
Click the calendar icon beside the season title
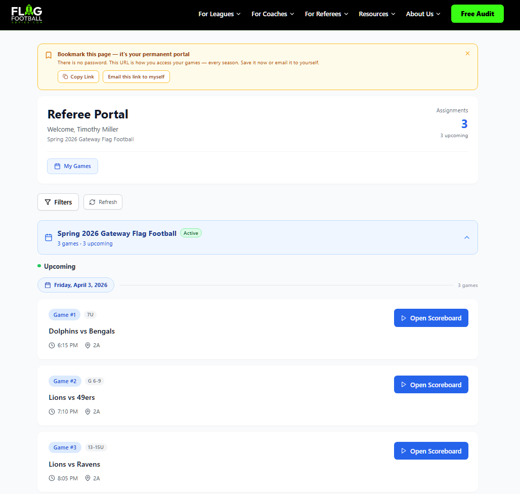[49, 237]
